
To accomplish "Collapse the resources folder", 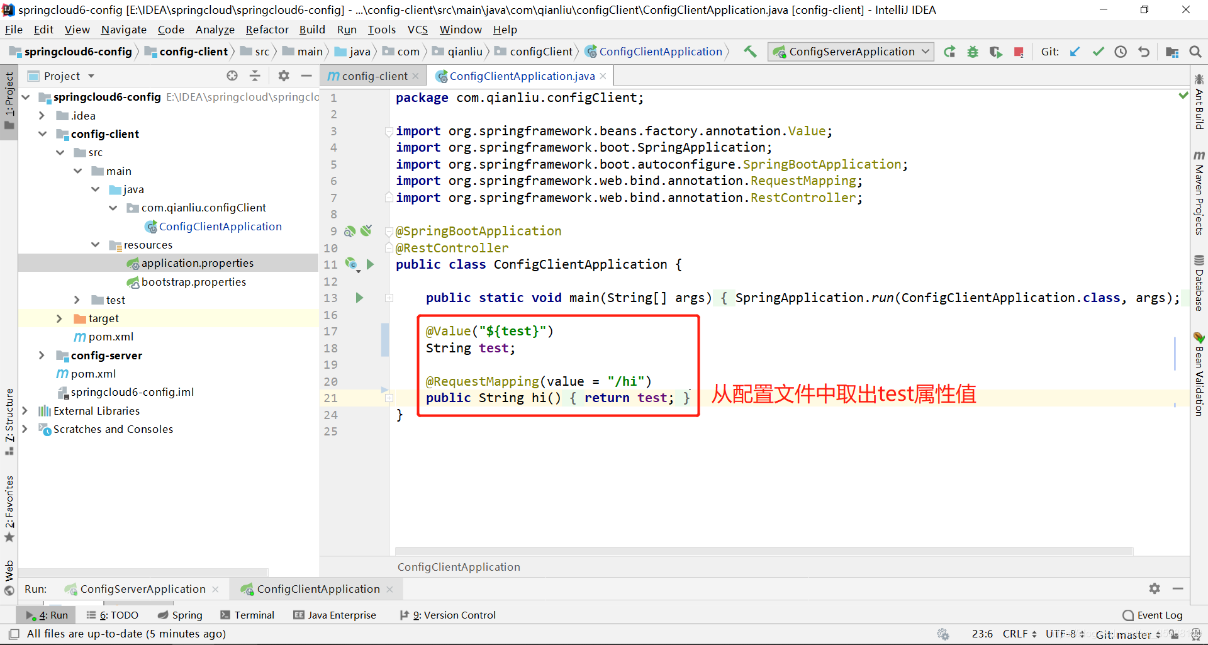I will click(x=95, y=245).
